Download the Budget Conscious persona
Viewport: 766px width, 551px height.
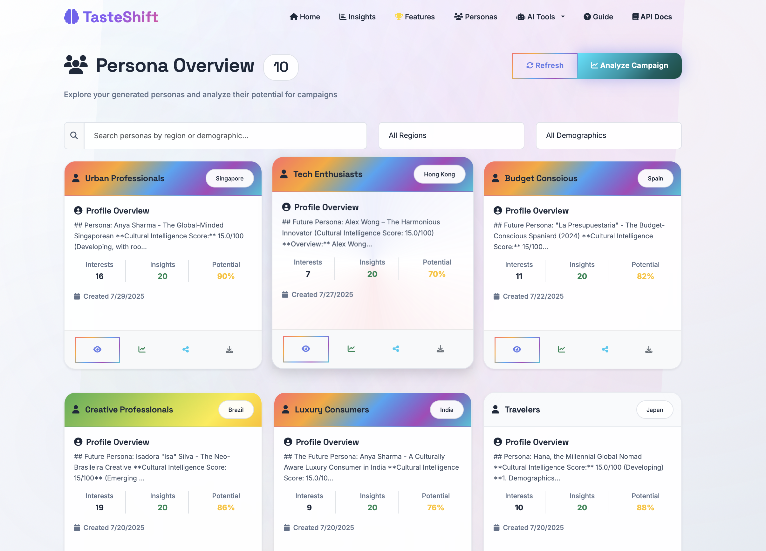tap(649, 350)
